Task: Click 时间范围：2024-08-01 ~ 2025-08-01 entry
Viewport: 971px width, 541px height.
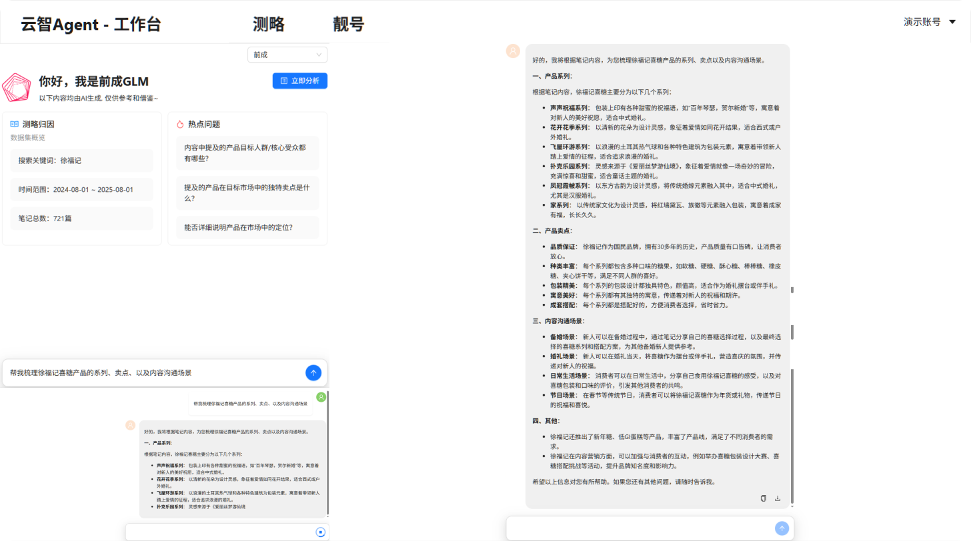Action: (x=82, y=190)
